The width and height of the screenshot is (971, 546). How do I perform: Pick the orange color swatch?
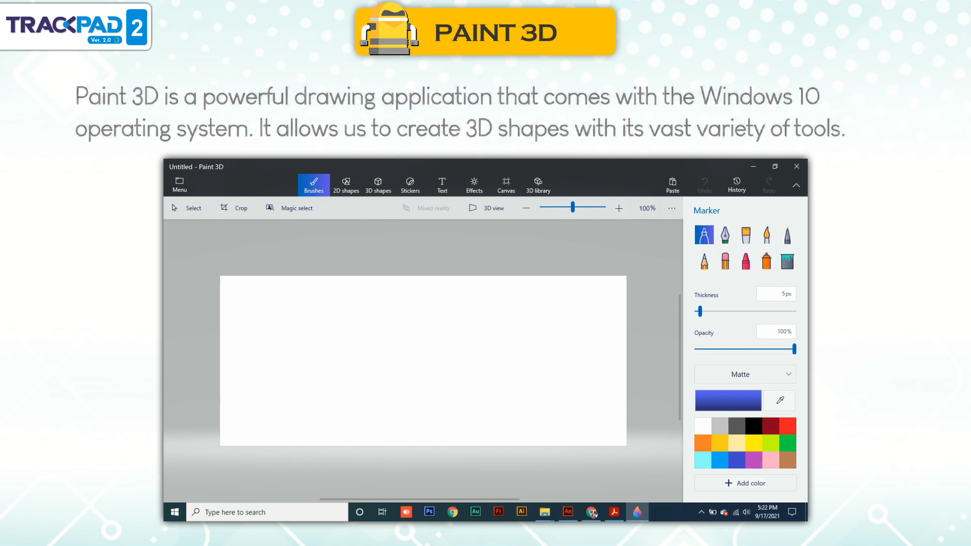(703, 443)
